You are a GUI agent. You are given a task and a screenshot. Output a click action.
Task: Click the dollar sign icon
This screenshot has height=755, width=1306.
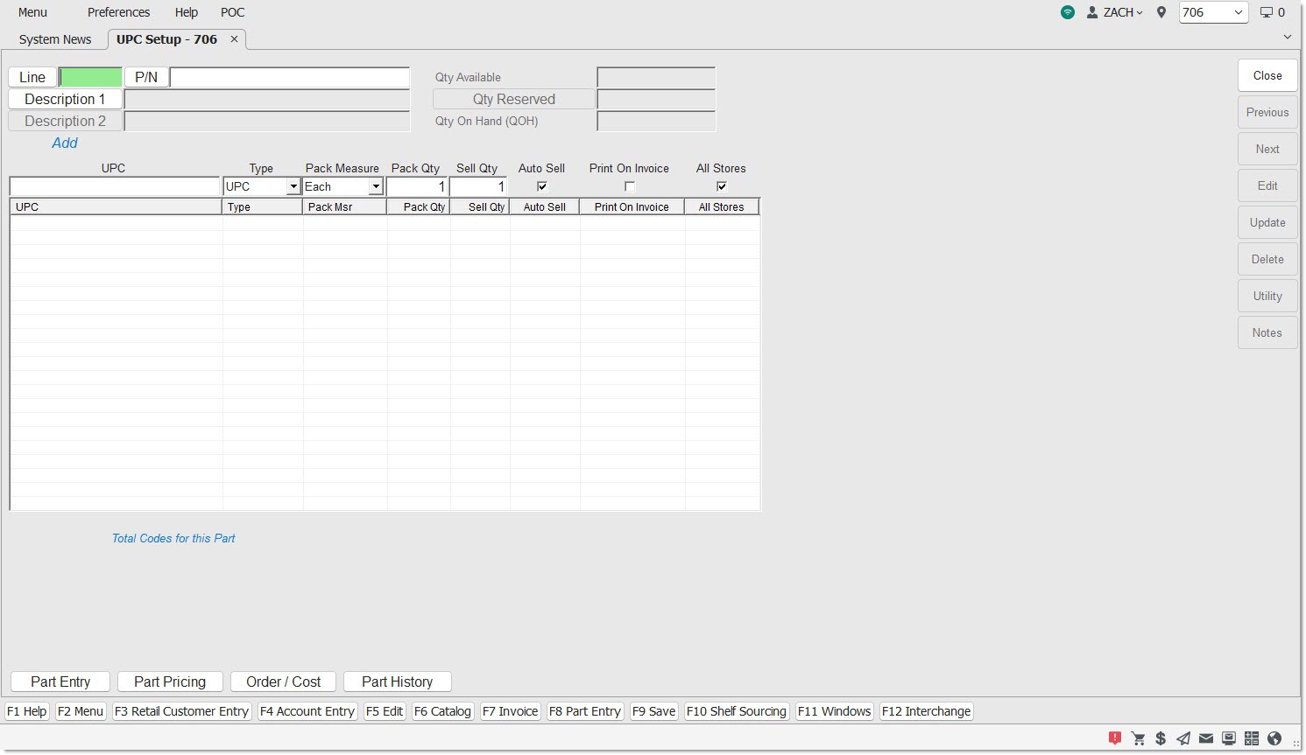tap(1161, 738)
